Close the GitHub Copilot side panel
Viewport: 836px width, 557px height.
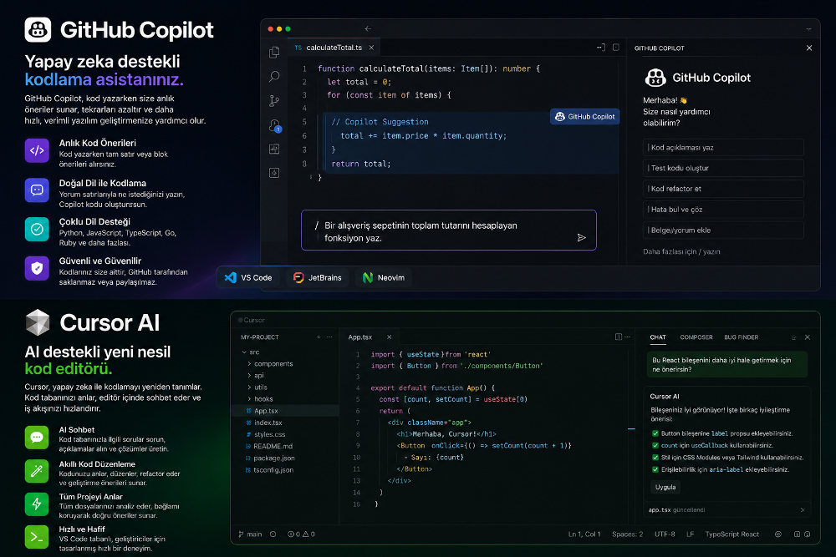click(x=809, y=48)
